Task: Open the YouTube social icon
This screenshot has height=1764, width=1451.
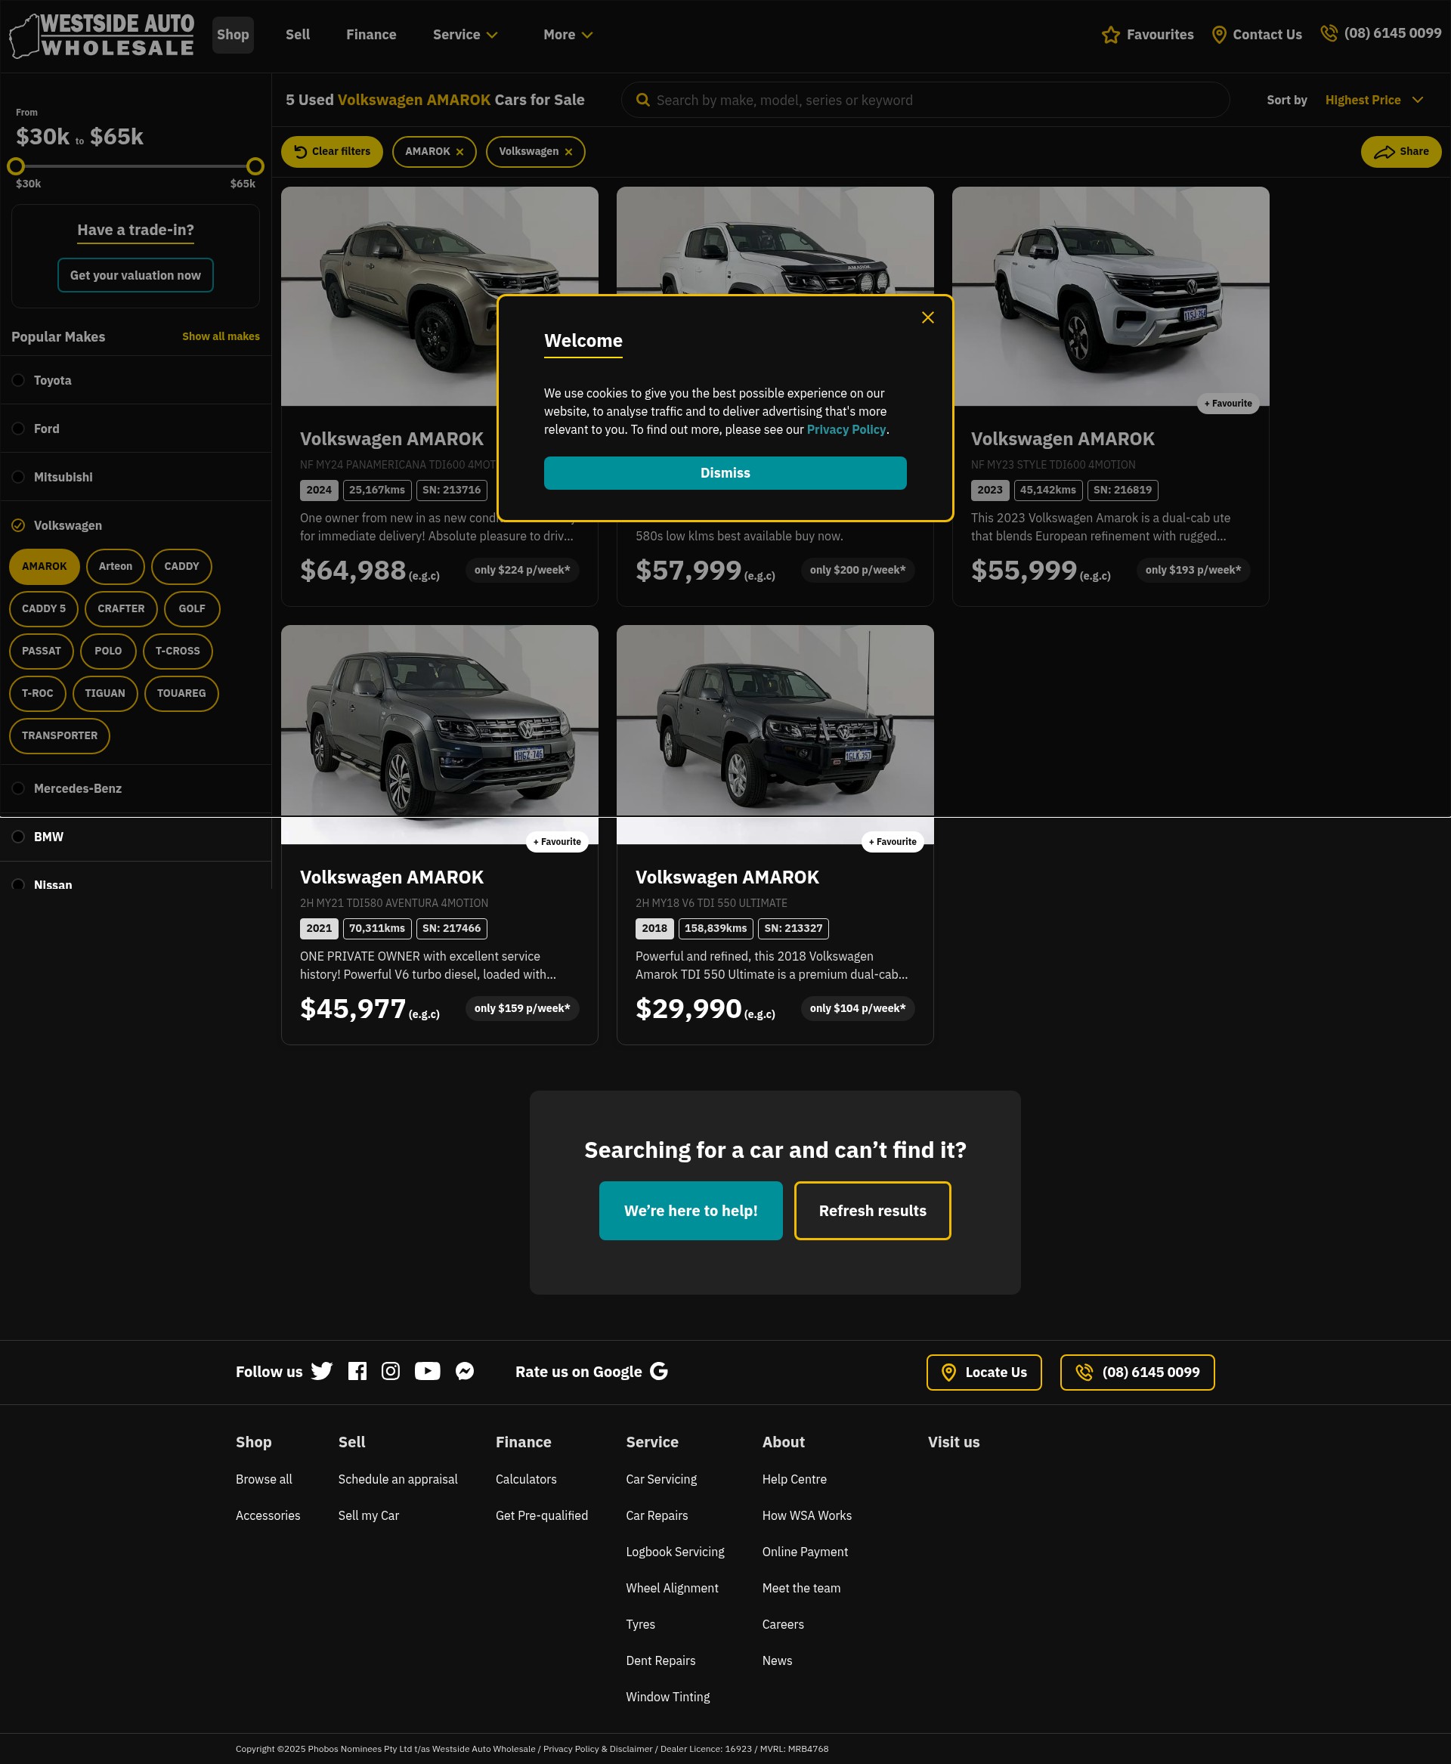Action: coord(427,1371)
